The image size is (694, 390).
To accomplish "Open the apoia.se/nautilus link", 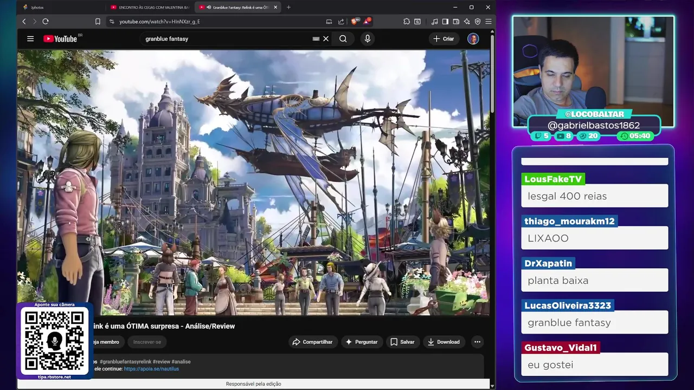I will 151,369.
